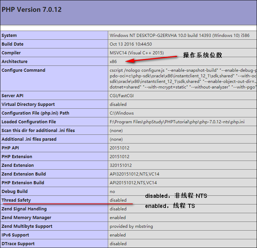Click the 'Zend Extension' label
This screenshot has height=248, width=257.
pyautogui.click(x=18, y=165)
